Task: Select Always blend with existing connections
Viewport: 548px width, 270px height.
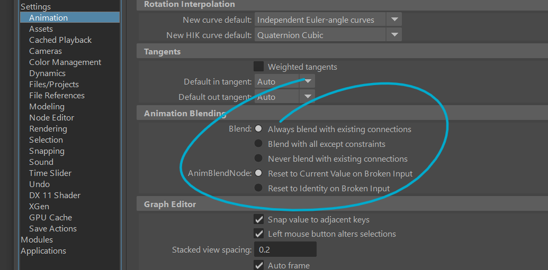Action: pos(258,129)
